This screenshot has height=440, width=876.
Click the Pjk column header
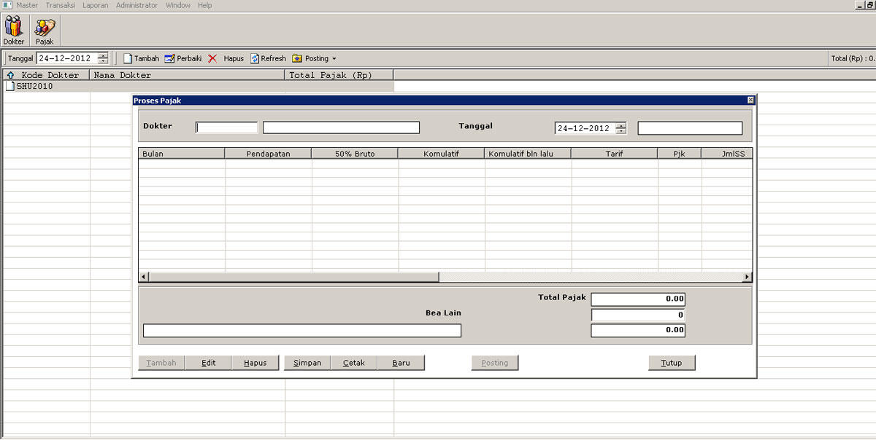(x=680, y=154)
